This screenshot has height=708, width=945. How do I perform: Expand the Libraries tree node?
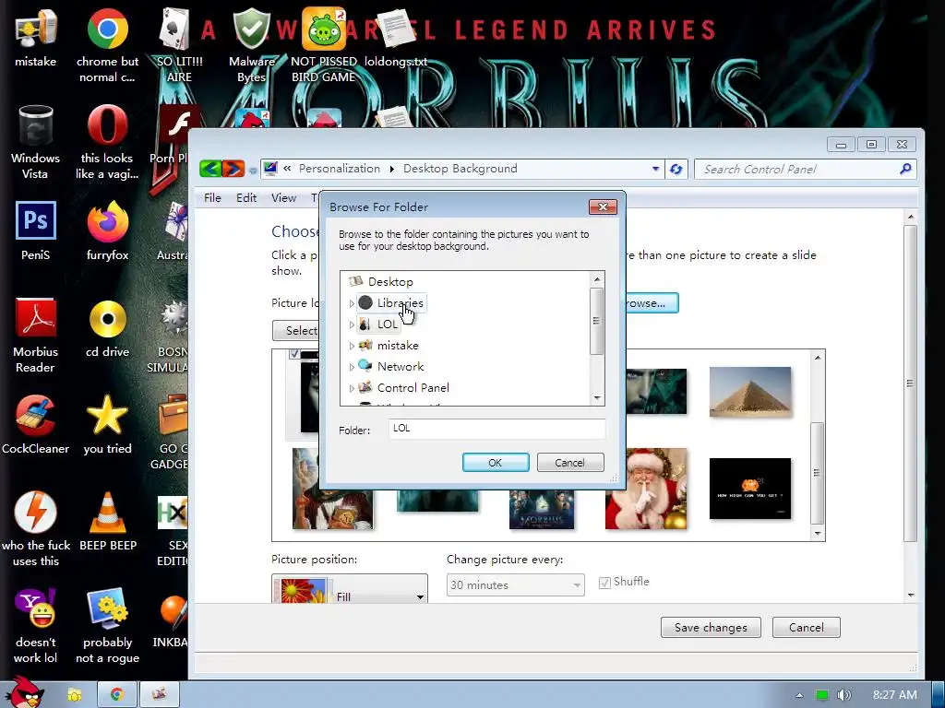[x=352, y=303]
